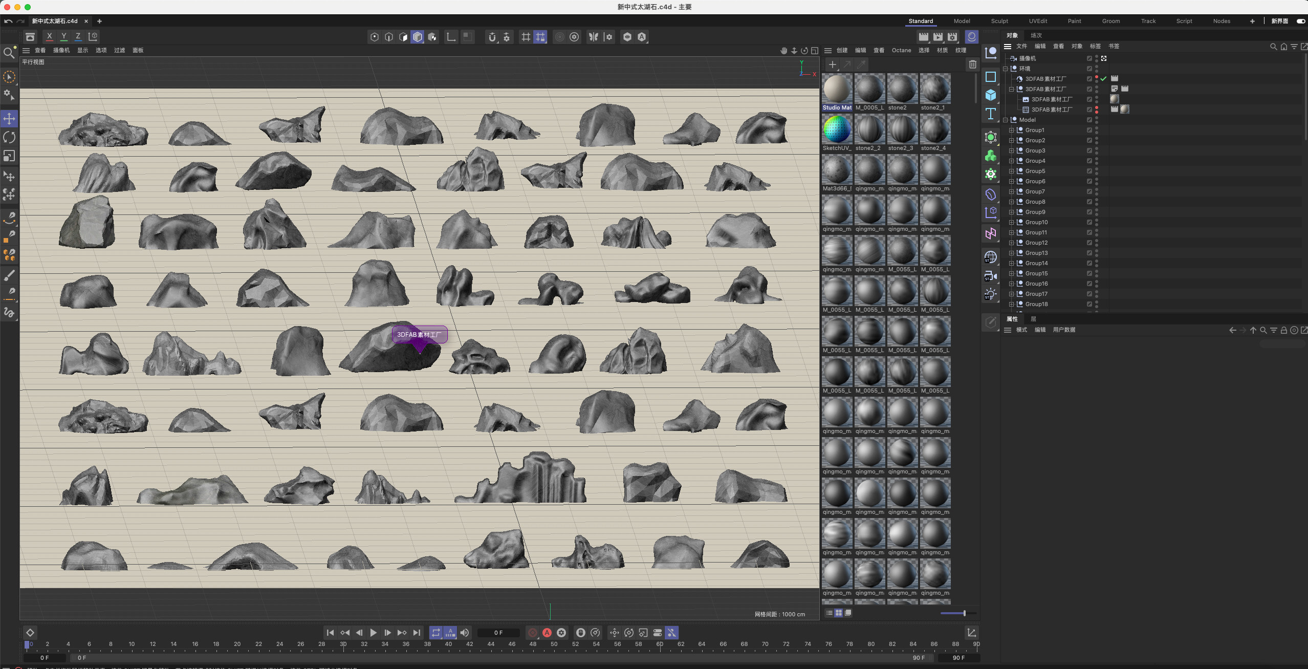
Task: Select the gouraud shading cube icon
Action: 417,37
